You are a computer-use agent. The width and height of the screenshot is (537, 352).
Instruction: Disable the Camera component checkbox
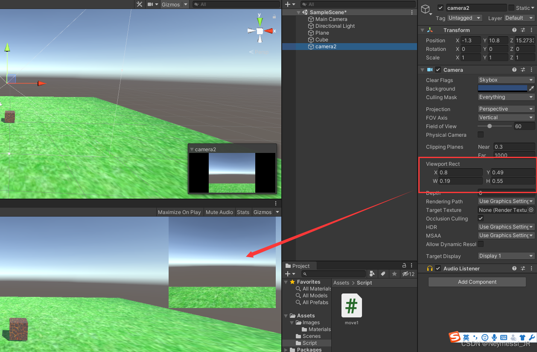438,70
